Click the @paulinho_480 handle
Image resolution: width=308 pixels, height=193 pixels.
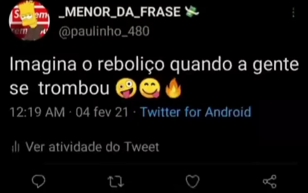pos(104,32)
